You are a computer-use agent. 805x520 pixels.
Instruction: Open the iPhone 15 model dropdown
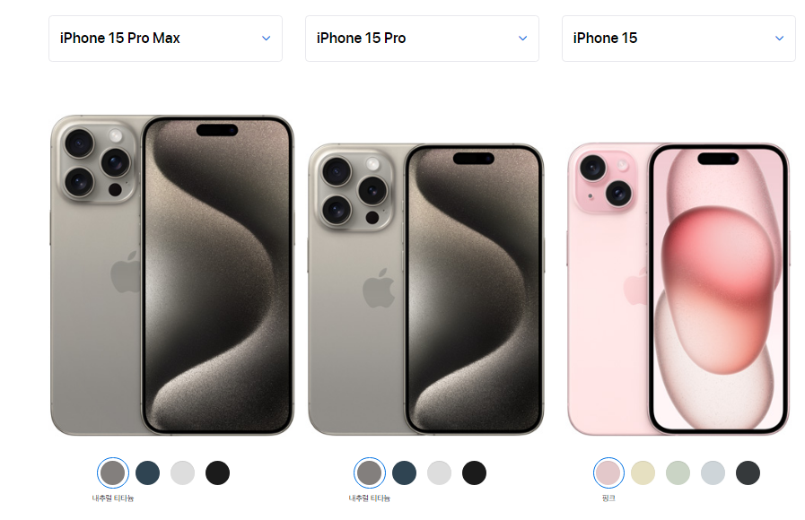click(x=678, y=39)
